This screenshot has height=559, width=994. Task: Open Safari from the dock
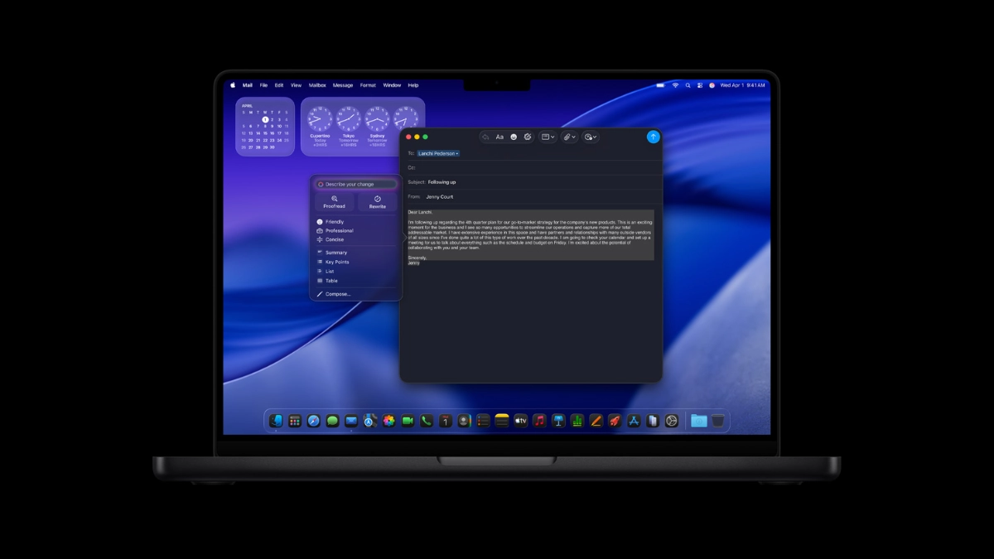314,421
